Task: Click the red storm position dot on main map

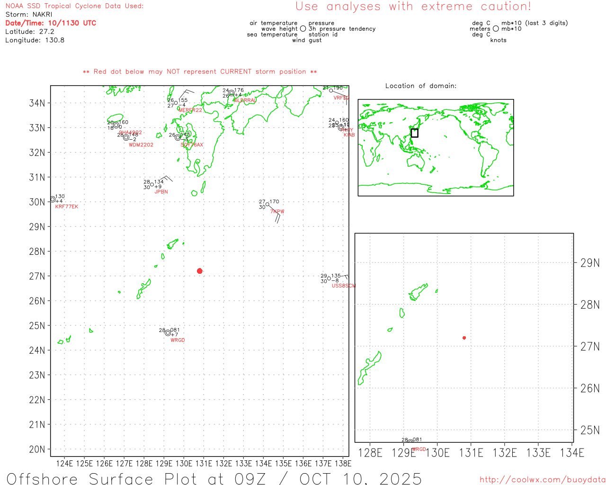Action: point(199,271)
